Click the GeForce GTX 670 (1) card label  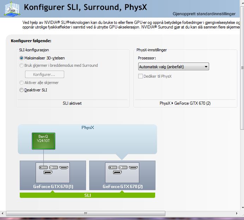click(x=53, y=186)
